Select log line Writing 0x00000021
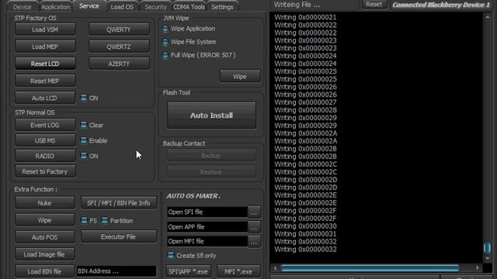This screenshot has width=497, height=279. coord(305,17)
